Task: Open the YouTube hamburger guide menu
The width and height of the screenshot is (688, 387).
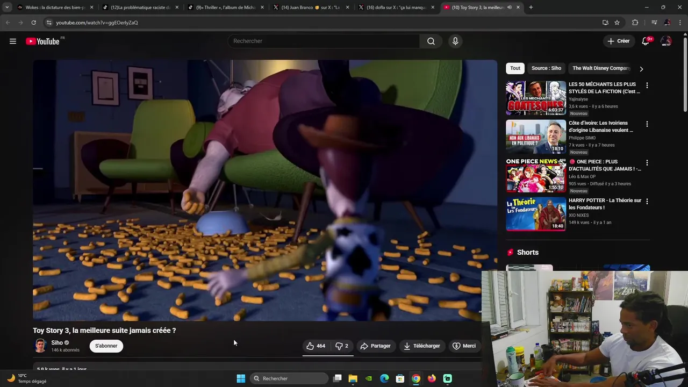Action: tap(13, 41)
